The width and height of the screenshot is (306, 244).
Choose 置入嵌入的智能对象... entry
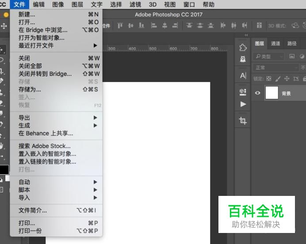pyautogui.click(x=56, y=154)
